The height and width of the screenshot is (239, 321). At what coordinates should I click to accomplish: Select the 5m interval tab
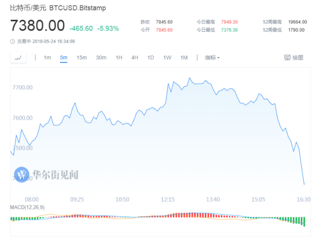tap(64, 58)
